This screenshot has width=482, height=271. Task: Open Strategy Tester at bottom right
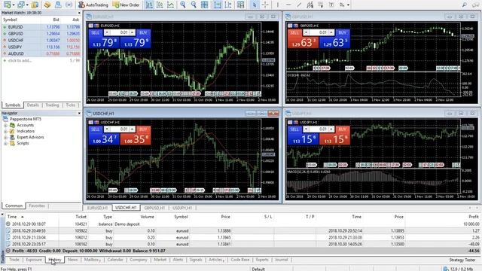pos(462,260)
